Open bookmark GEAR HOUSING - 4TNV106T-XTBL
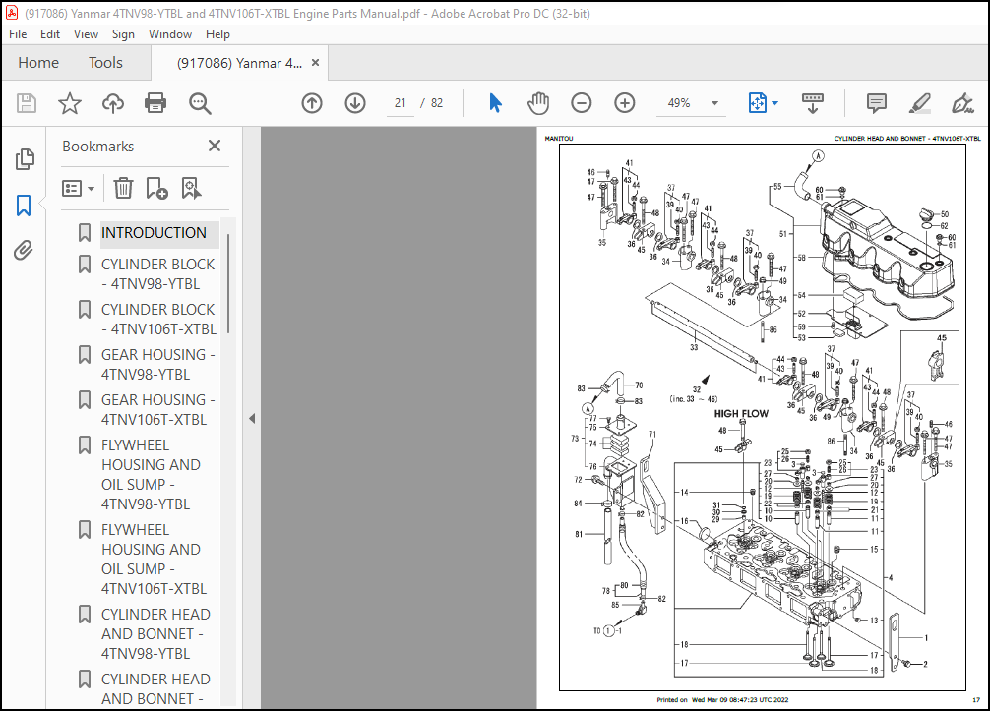This screenshot has width=990, height=711. pyautogui.click(x=157, y=409)
